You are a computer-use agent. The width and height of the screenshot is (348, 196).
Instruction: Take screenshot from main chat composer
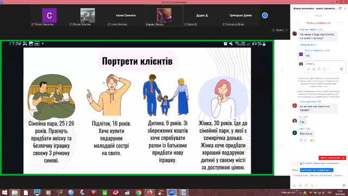[x=312, y=185]
